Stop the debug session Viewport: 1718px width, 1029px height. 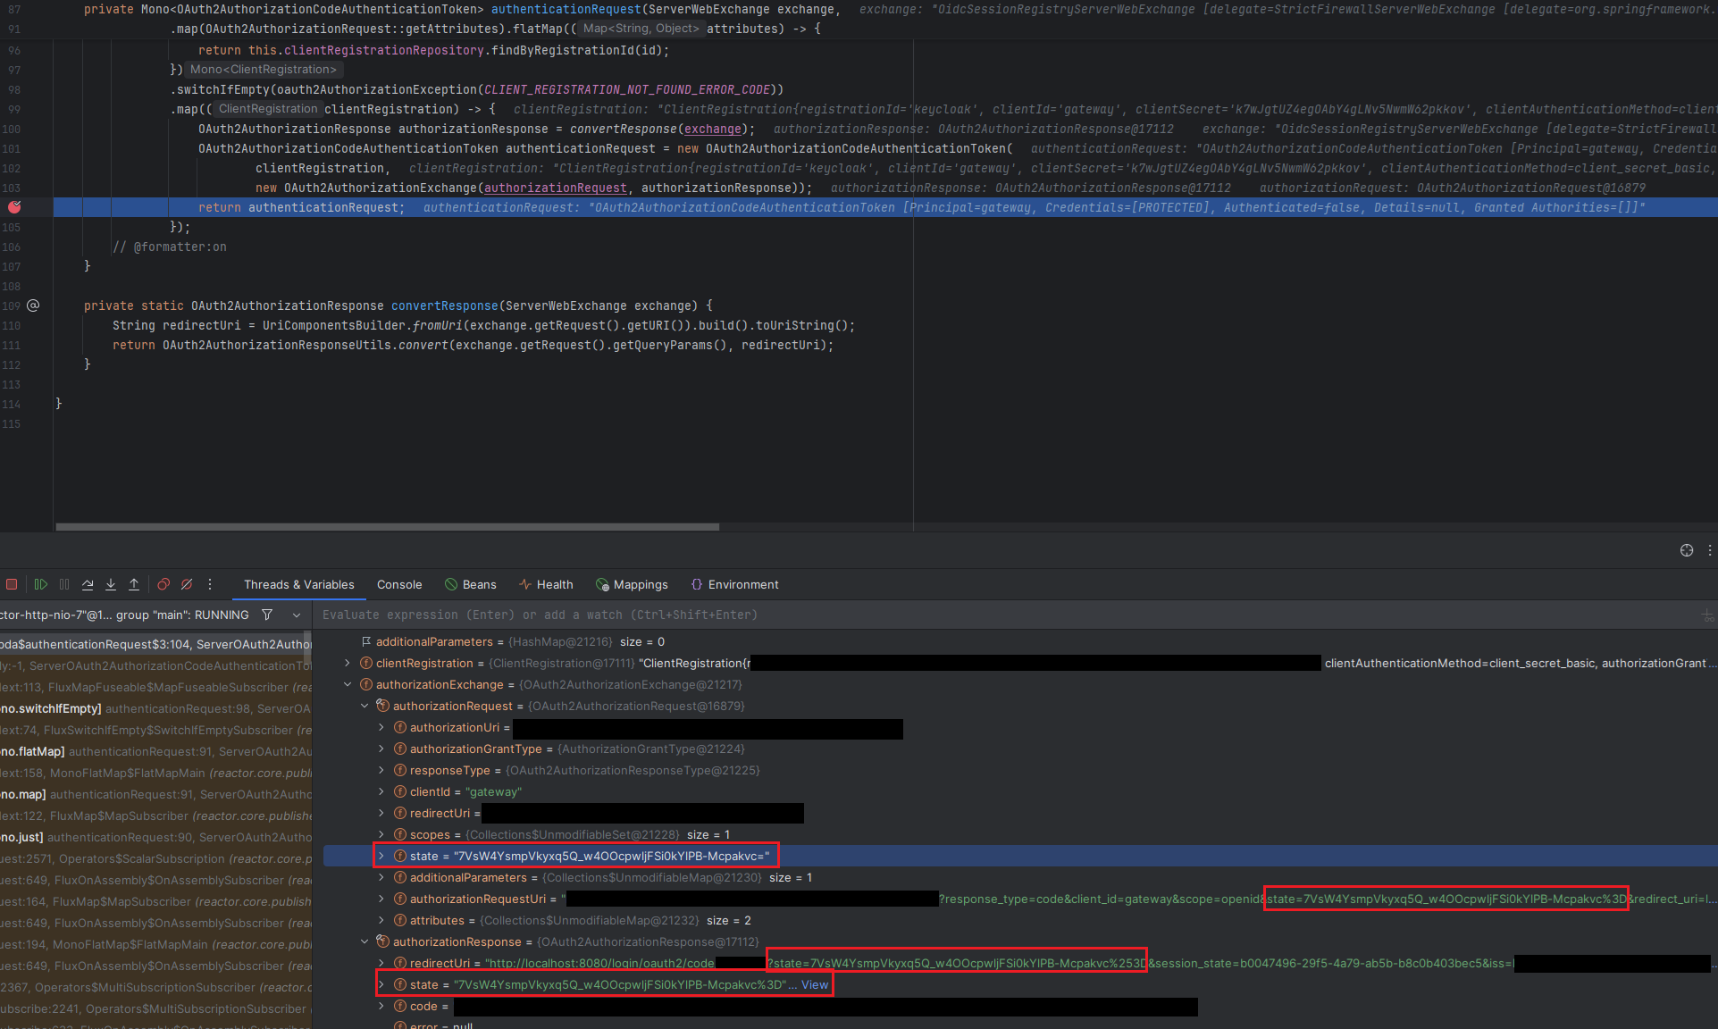[x=12, y=584]
